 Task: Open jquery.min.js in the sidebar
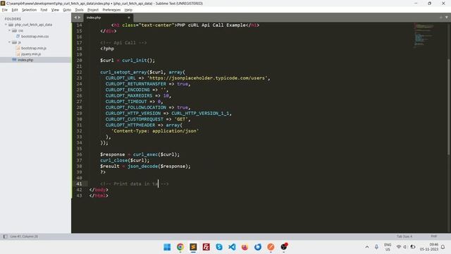coord(31,54)
